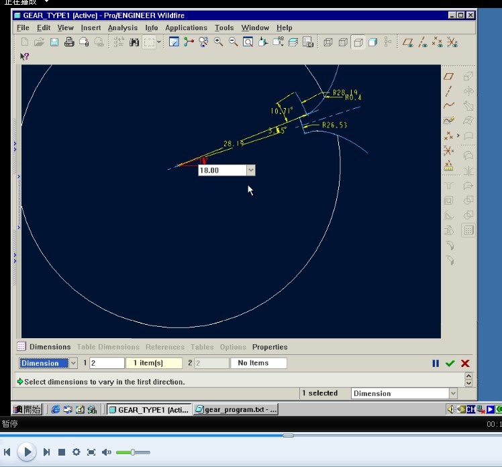The height and width of the screenshot is (467, 502).
Task: Open the Analysis menu
Action: [123, 28]
